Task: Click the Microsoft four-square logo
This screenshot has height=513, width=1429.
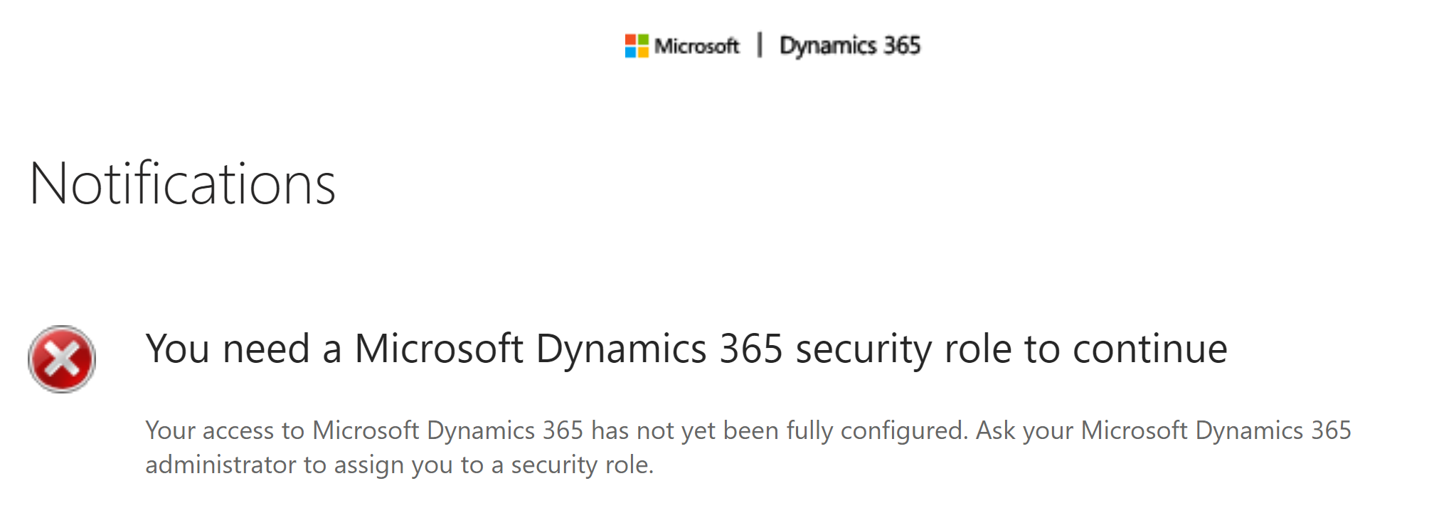Action: coord(637,46)
